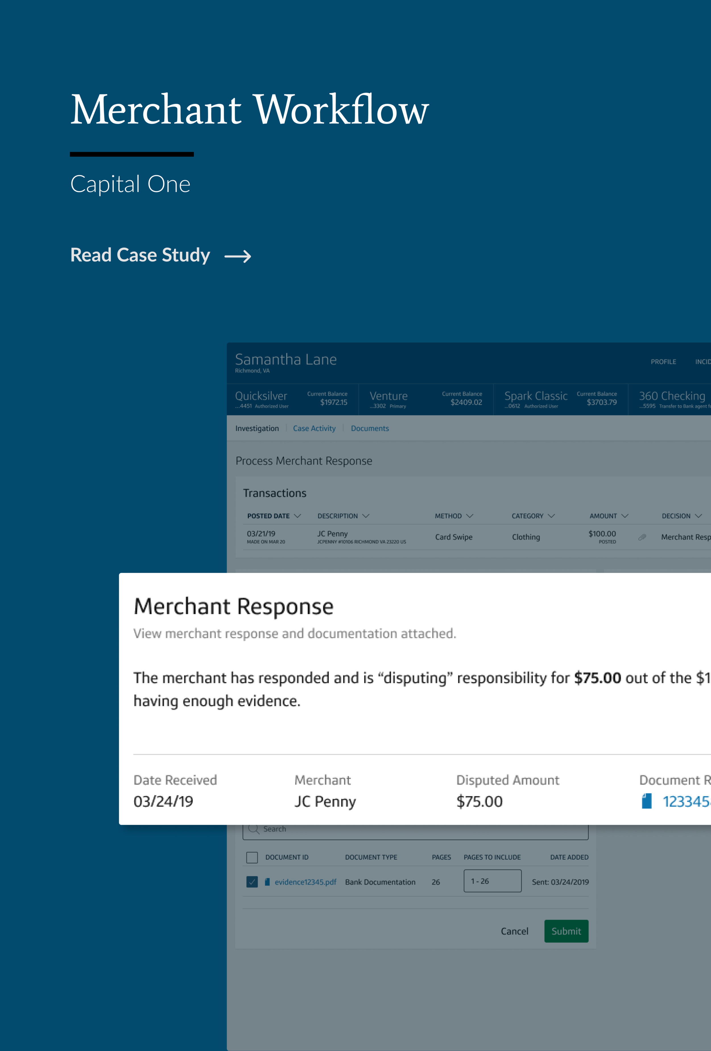This screenshot has width=711, height=1051.
Task: Select the 360 Checking account tab
Action: pyautogui.click(x=670, y=399)
